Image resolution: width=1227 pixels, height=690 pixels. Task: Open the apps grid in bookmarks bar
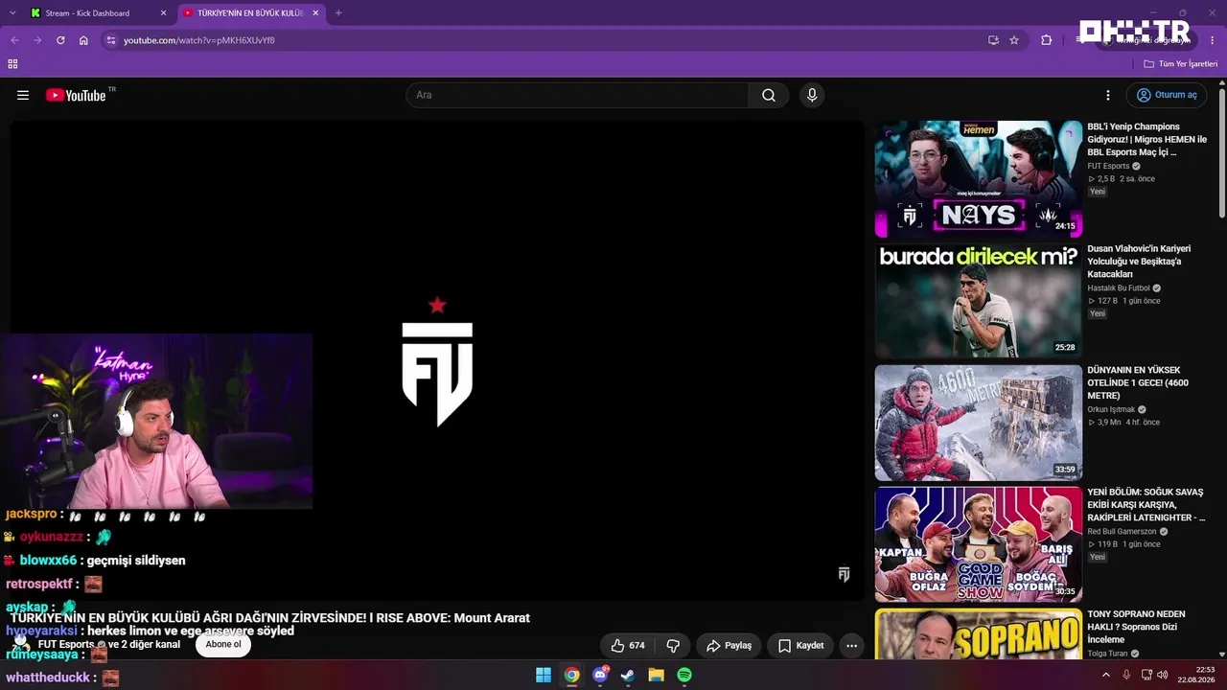click(12, 64)
